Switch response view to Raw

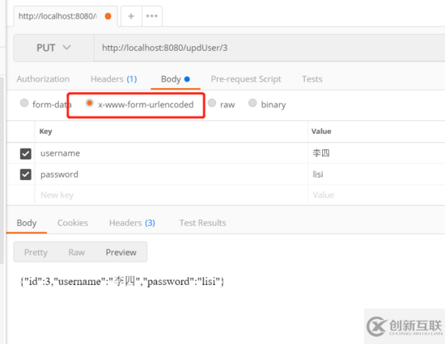pyautogui.click(x=77, y=252)
